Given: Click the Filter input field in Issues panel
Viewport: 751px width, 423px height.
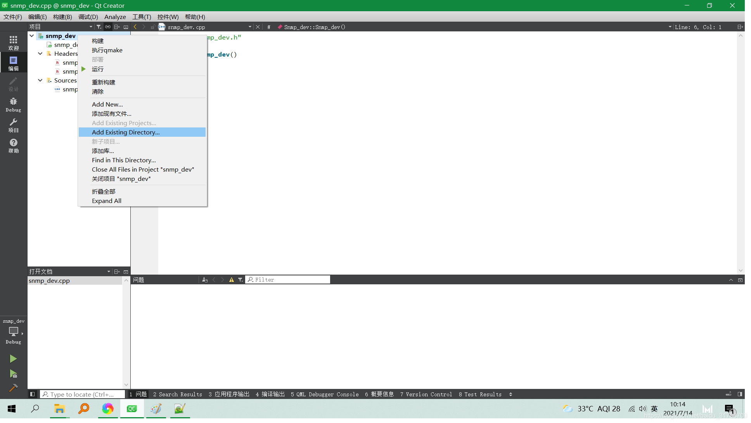Looking at the screenshot, I should pos(288,280).
